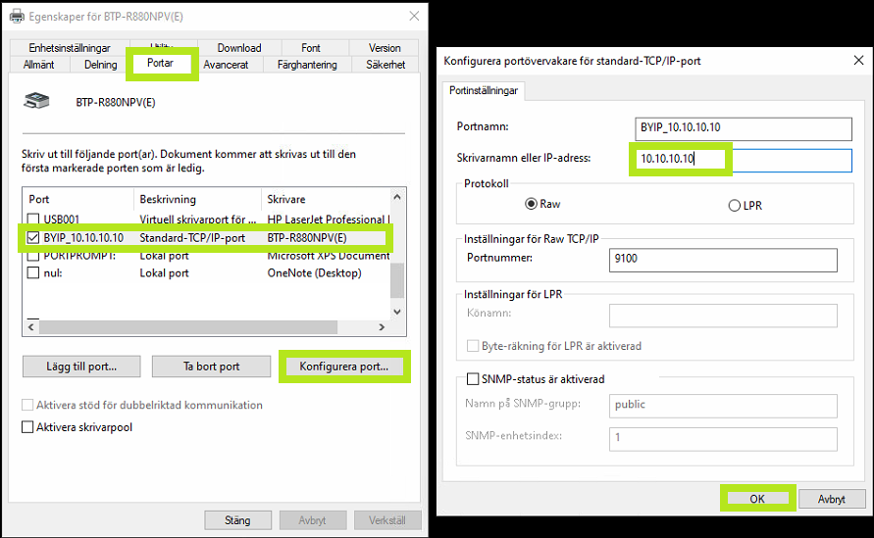Click the Lägg till port... button
The width and height of the screenshot is (874, 538).
tap(81, 367)
